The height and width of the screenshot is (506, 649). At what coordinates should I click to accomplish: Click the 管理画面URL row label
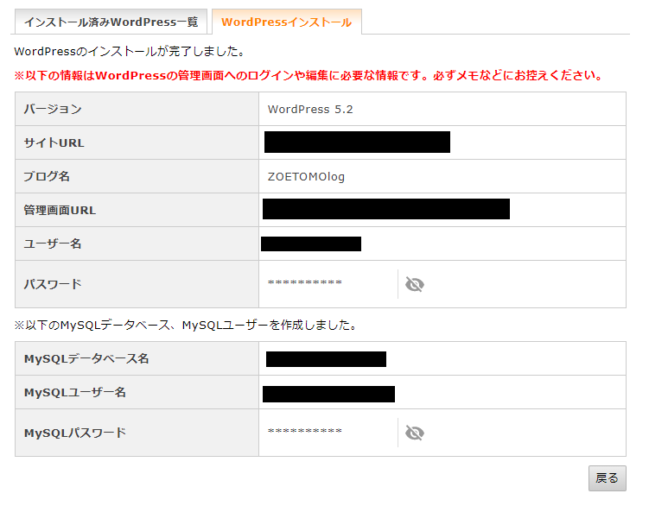(x=60, y=210)
